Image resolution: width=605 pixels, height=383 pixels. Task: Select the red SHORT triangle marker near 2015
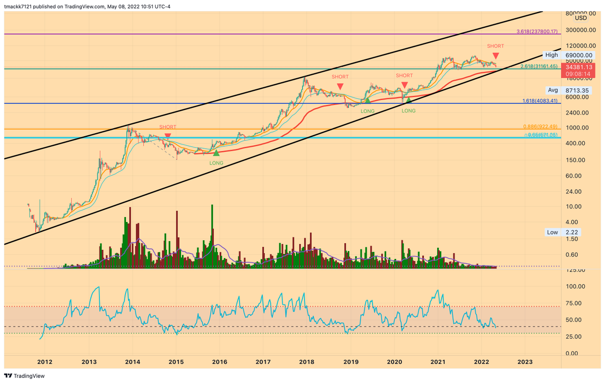coord(168,135)
